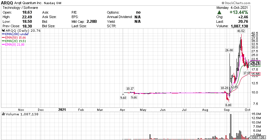267x140 pixels.
Task: Click the header Volume value 1,087,138
Action: click(239, 26)
